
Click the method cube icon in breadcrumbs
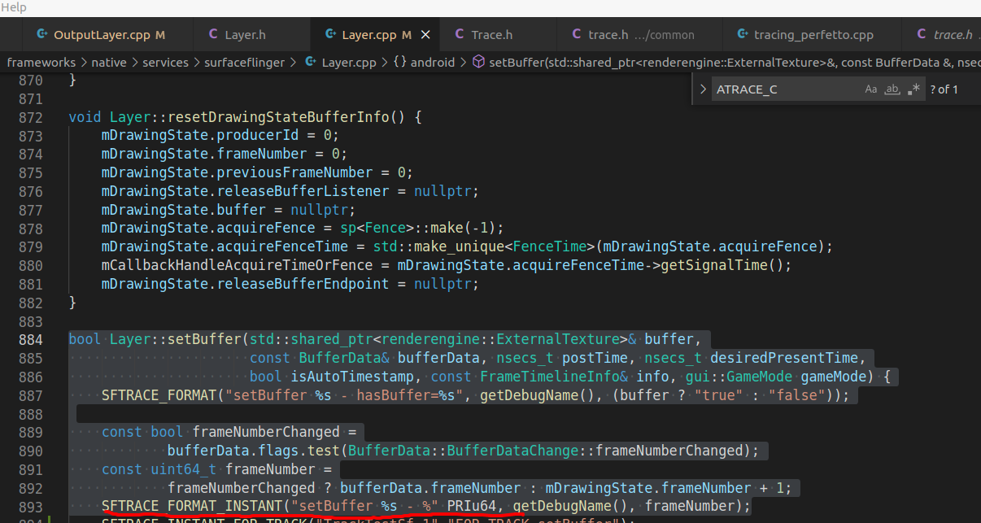[479, 62]
